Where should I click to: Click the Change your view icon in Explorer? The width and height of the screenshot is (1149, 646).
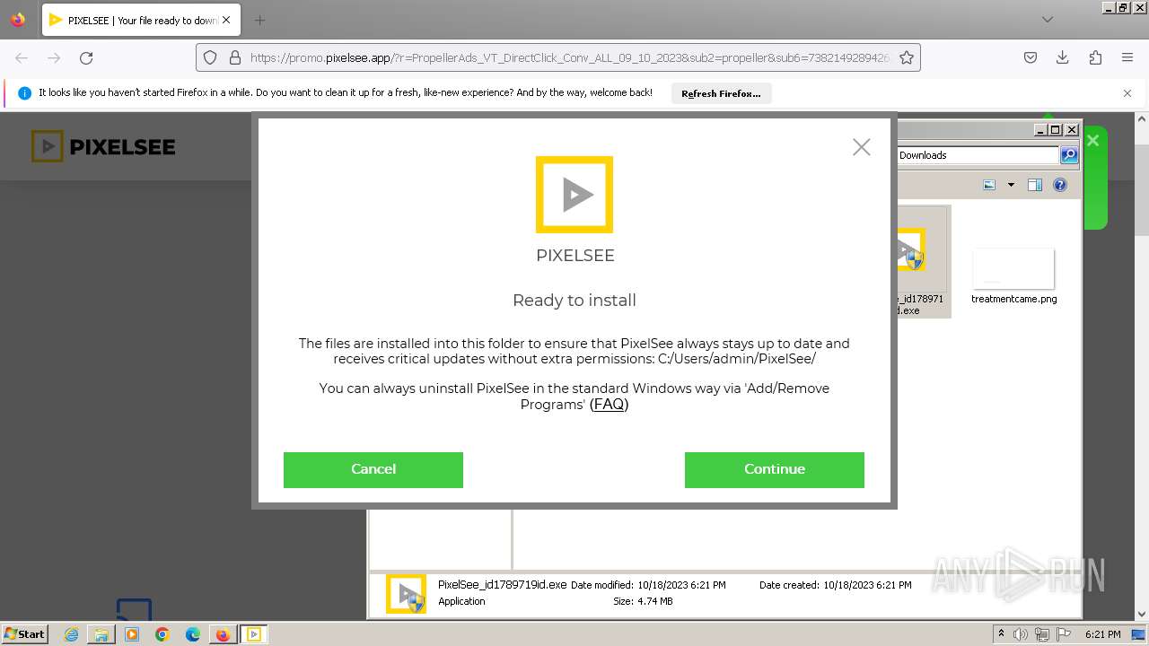pyautogui.click(x=989, y=185)
